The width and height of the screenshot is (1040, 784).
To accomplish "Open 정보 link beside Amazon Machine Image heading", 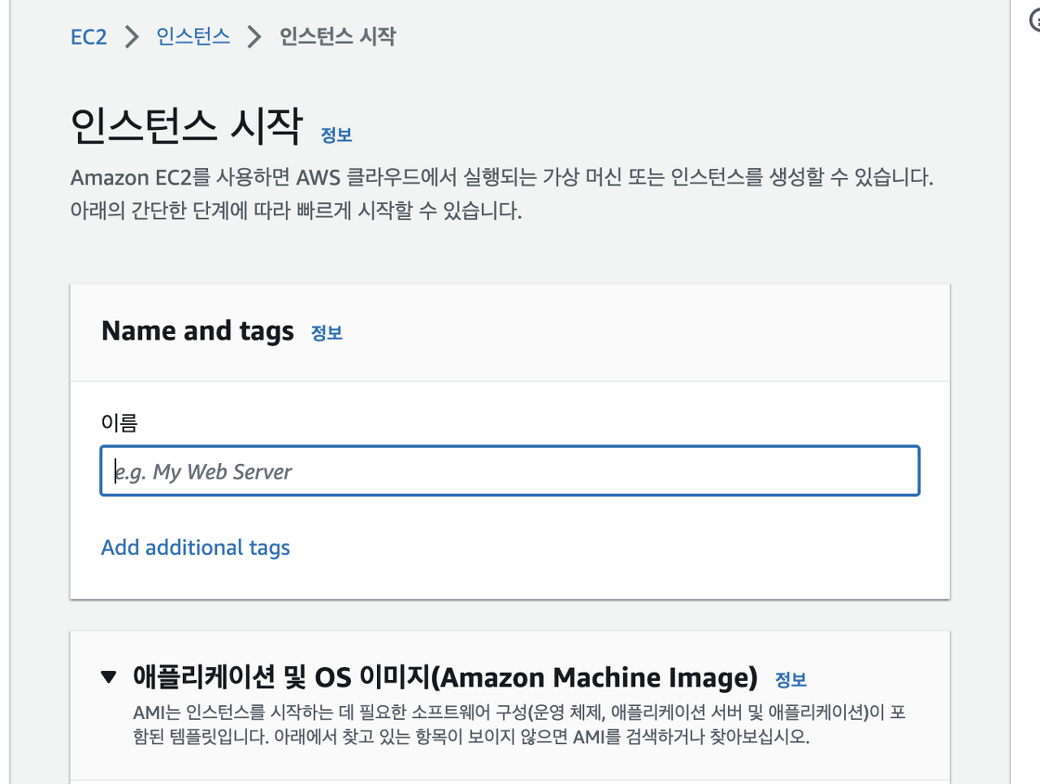I will click(791, 679).
